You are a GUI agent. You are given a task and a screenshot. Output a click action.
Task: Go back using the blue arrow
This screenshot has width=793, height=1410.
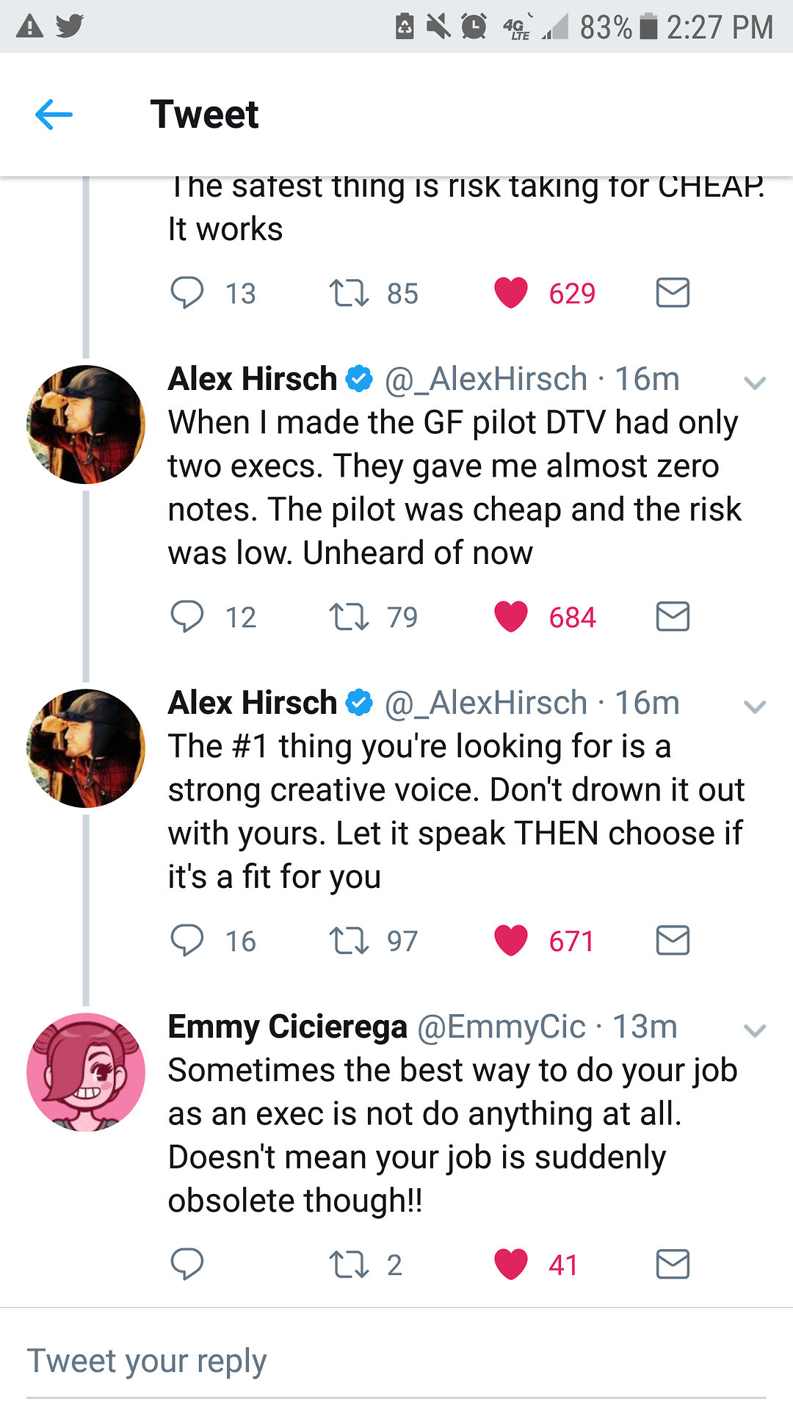tap(54, 115)
